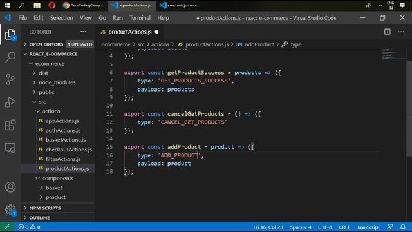Image resolution: width=412 pixels, height=232 pixels.
Task: Click the feedback icon in status bar
Action: pos(390,227)
